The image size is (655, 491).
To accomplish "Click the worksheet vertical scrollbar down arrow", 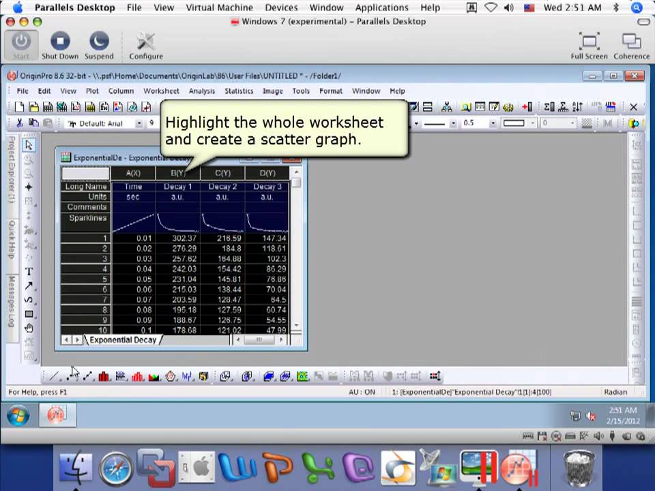I will (x=296, y=325).
